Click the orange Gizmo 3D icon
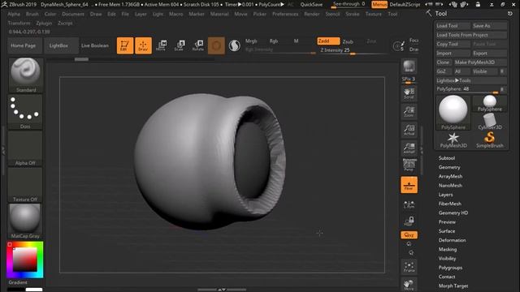This screenshot has height=292, width=520. pos(216,45)
